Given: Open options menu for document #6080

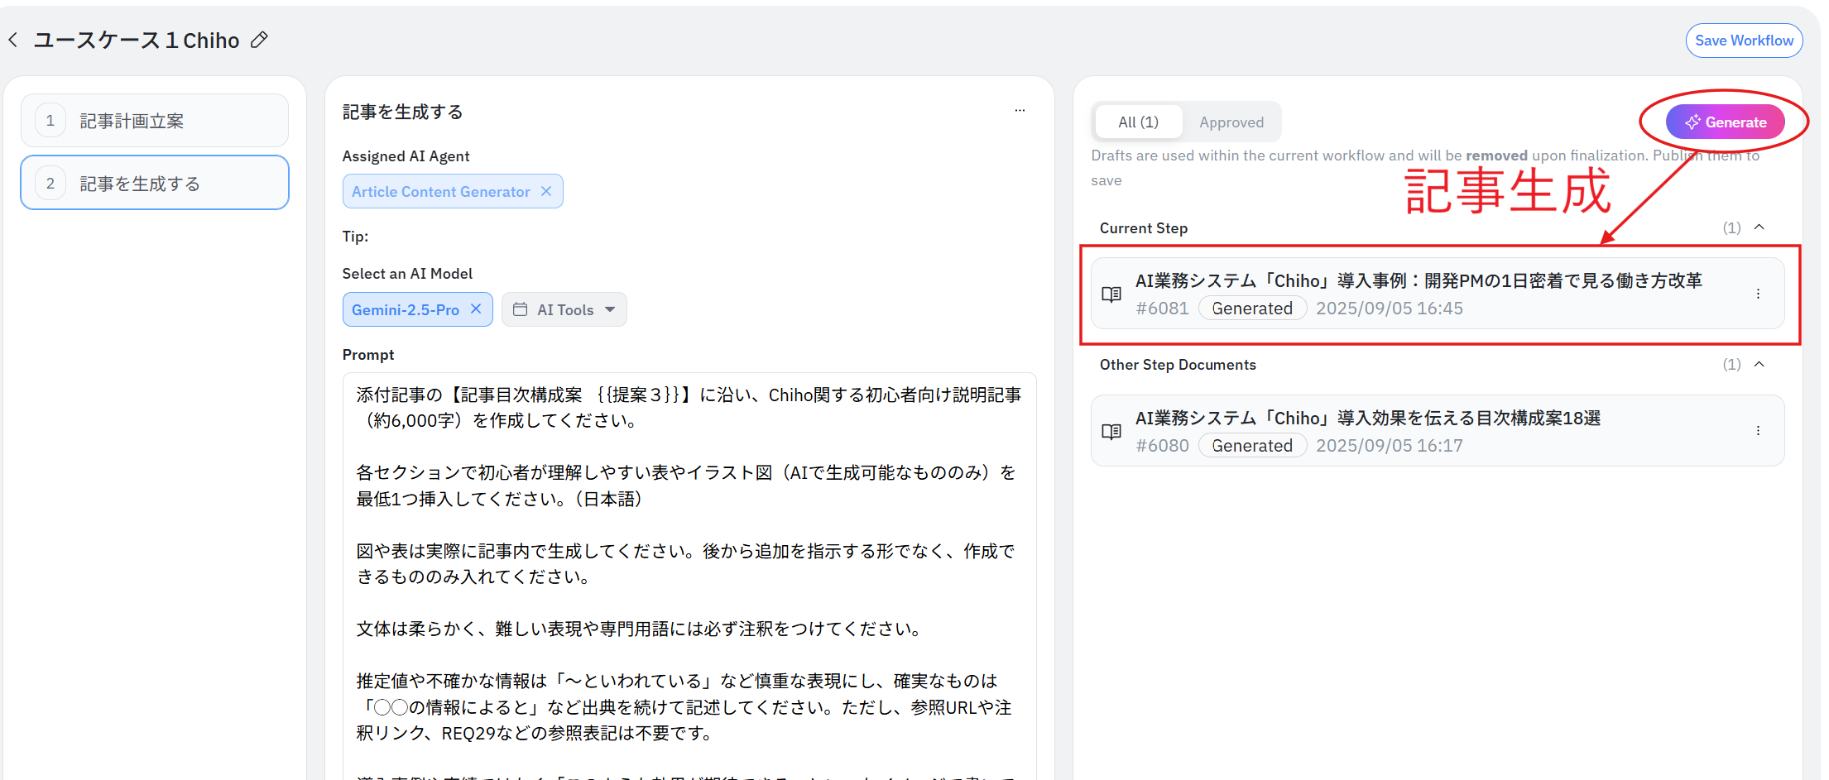Looking at the screenshot, I should click(1758, 431).
